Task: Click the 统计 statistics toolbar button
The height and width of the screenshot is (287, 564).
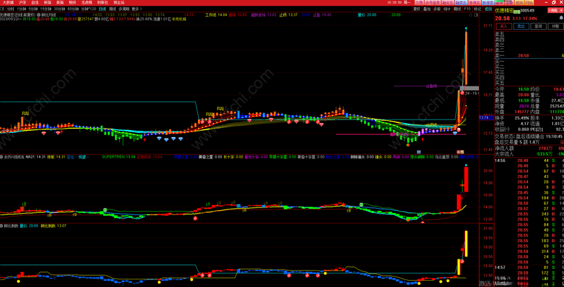Action: (x=447, y=9)
